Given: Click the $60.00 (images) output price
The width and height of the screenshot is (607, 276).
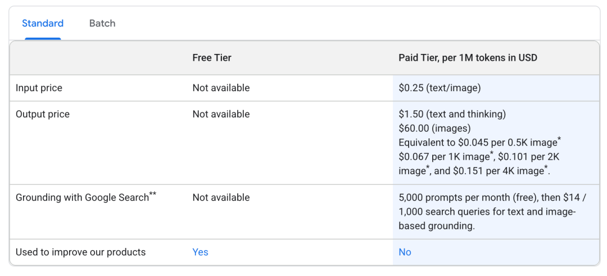Looking at the screenshot, I should (434, 128).
